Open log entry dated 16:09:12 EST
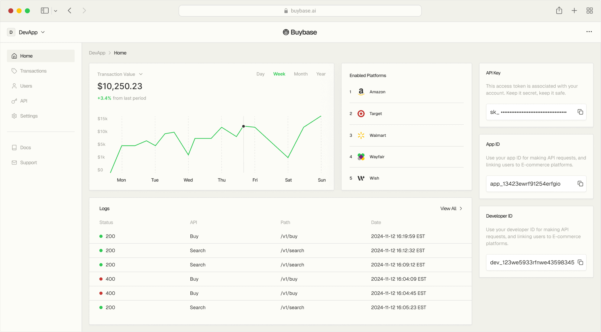 tap(280, 265)
